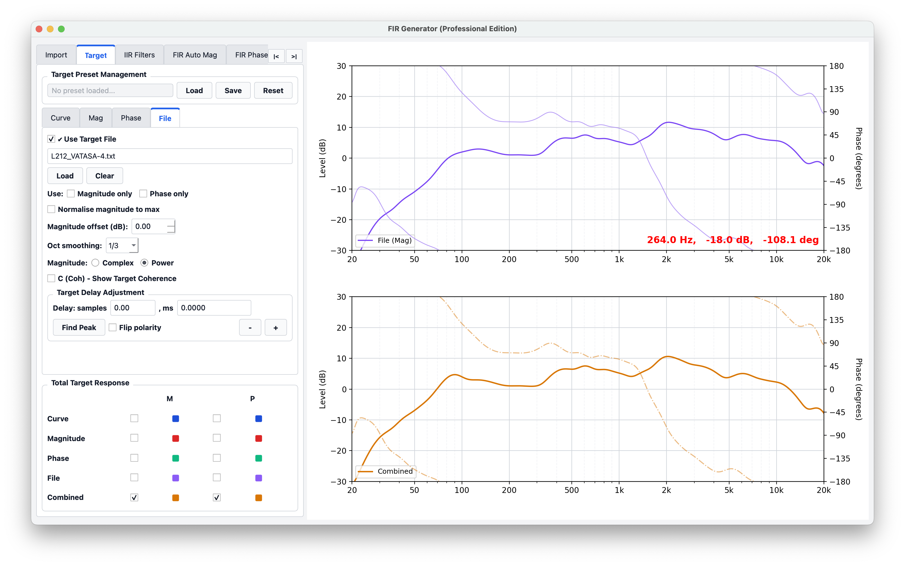Enable the Flip polarity checkbox
Viewport: 905px width, 566px height.
[x=113, y=328]
